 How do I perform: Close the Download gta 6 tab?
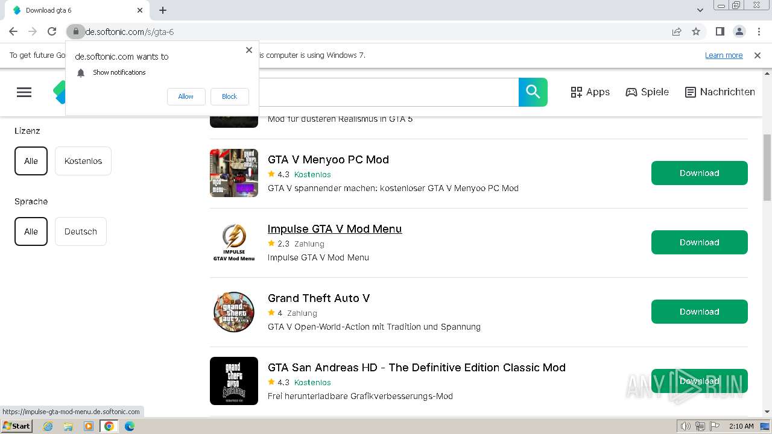coord(140,10)
